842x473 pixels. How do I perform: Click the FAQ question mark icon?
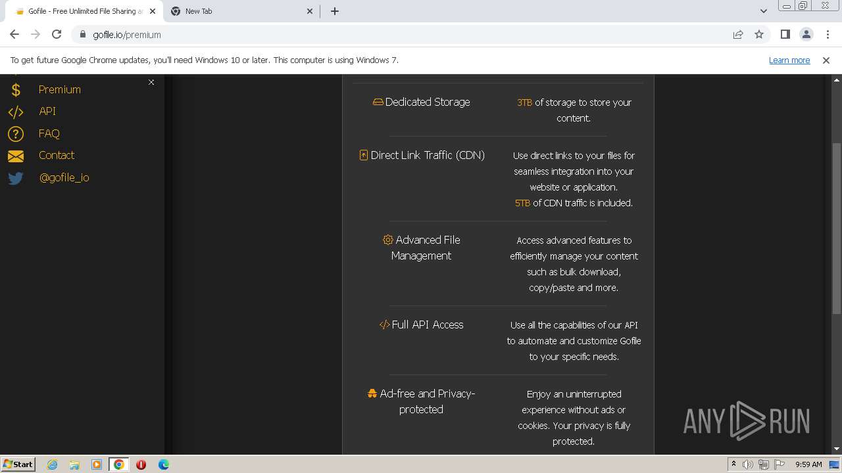(16, 134)
